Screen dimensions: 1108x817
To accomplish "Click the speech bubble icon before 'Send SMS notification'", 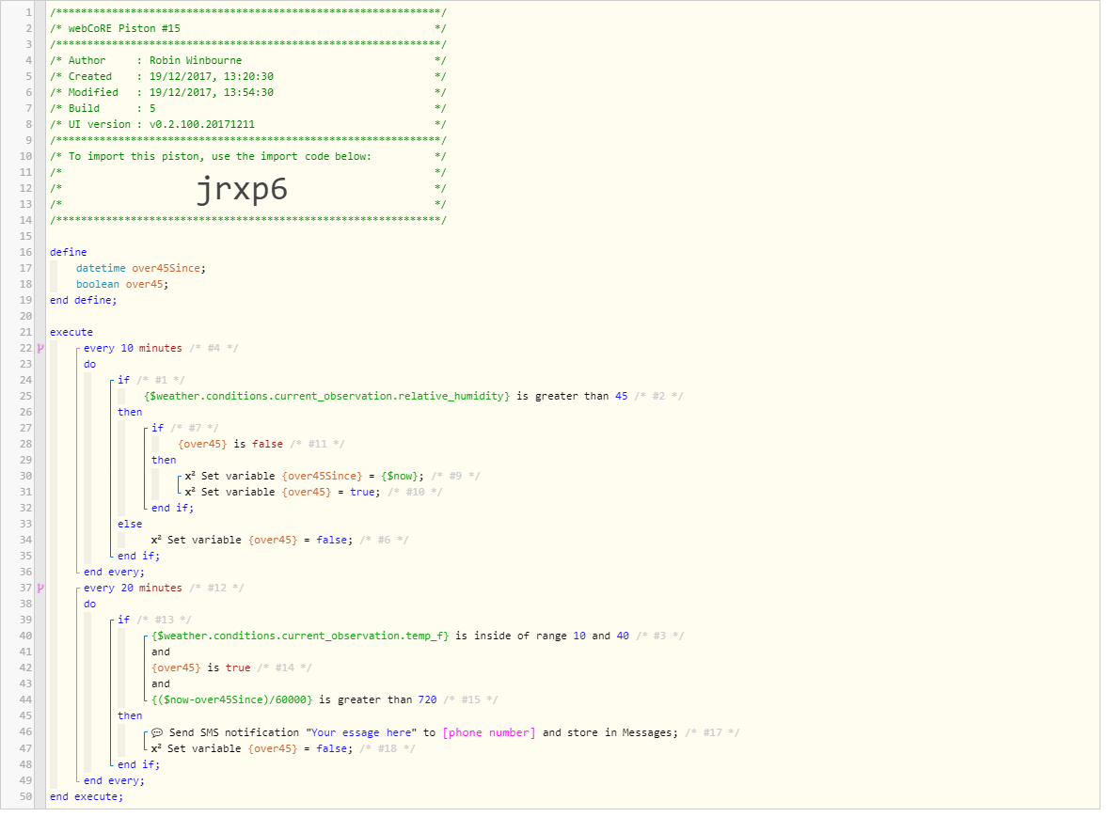I will point(157,732).
